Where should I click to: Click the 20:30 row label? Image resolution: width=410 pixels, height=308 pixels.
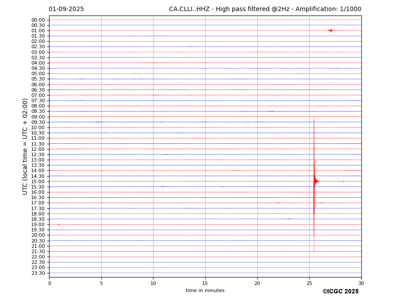click(38, 241)
